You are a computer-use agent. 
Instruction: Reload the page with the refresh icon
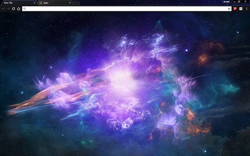[x=14, y=9]
